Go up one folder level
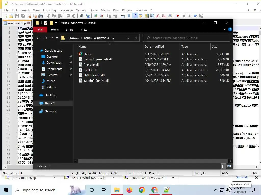261x195 pixels. (57, 38)
